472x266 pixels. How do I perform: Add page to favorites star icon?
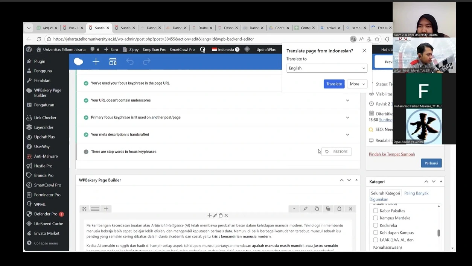(377, 39)
